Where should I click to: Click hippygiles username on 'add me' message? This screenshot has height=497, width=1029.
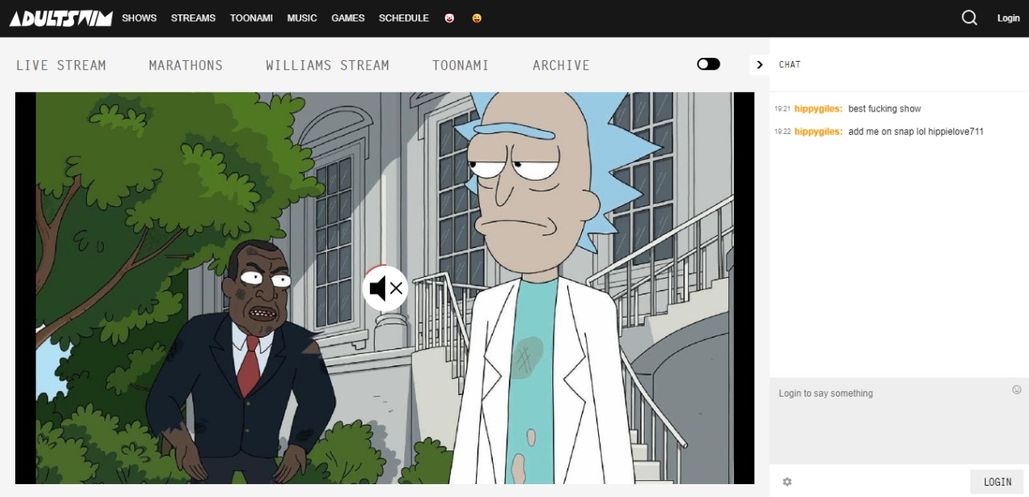[x=818, y=131]
